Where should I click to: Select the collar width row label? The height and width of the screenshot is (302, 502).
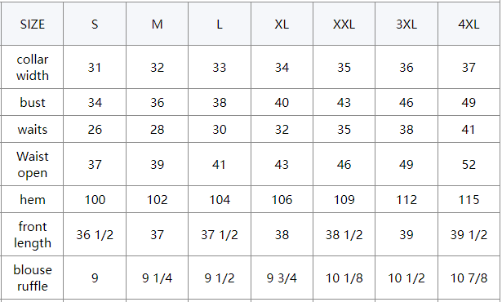33,67
